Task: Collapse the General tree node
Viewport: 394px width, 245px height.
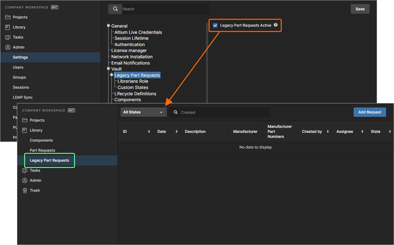Action: point(109,26)
